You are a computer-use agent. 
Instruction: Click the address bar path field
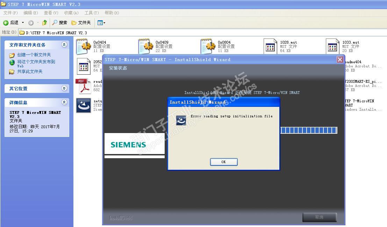202,32
